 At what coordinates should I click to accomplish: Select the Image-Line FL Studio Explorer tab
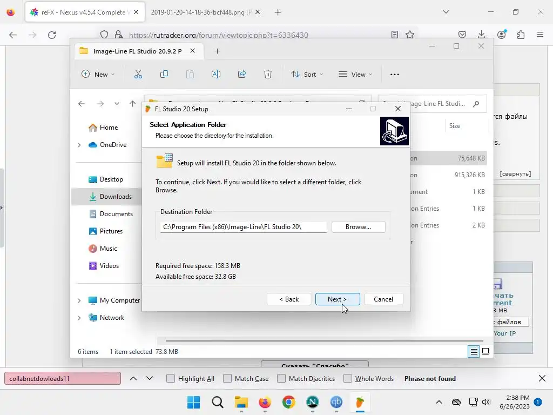(139, 51)
